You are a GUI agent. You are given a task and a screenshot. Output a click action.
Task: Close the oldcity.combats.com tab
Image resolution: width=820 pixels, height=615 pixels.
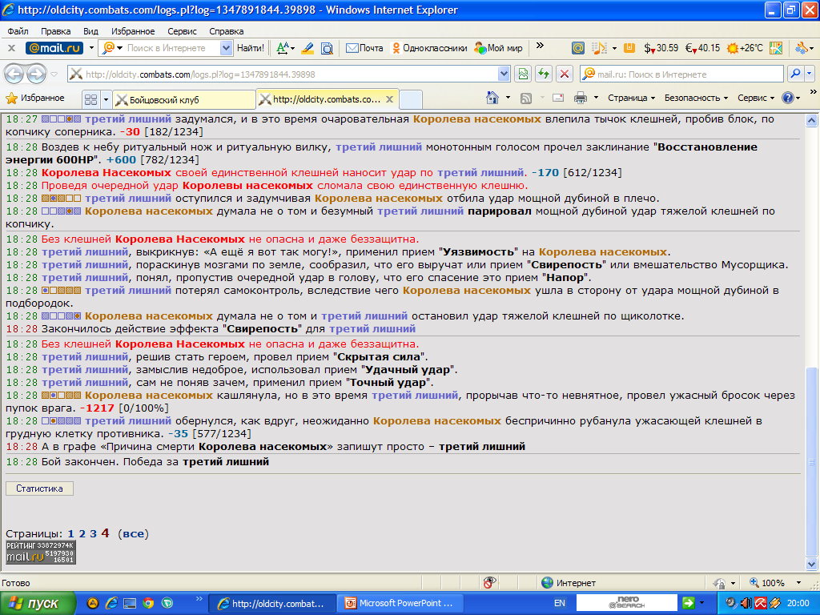point(389,99)
